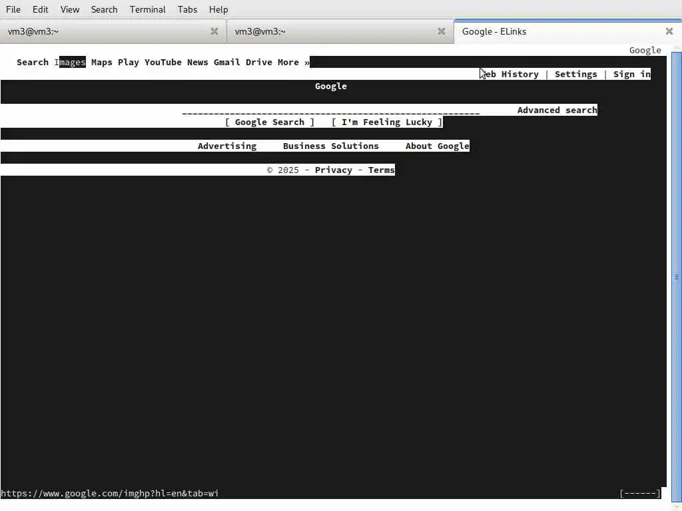Click the Google page title text at top right

click(645, 51)
